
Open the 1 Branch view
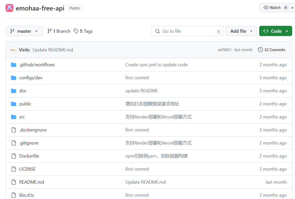tap(59, 31)
